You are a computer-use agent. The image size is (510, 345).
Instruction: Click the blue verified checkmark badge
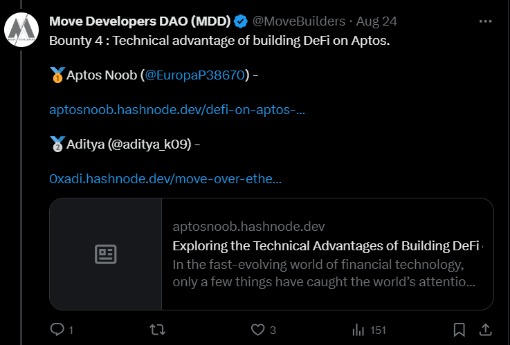(x=242, y=21)
